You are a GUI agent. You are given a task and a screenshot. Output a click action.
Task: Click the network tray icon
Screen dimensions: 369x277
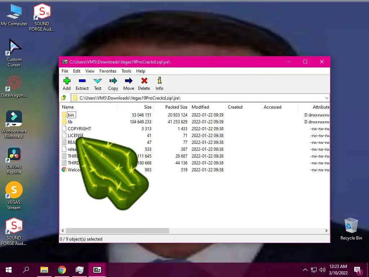[x=314, y=270]
